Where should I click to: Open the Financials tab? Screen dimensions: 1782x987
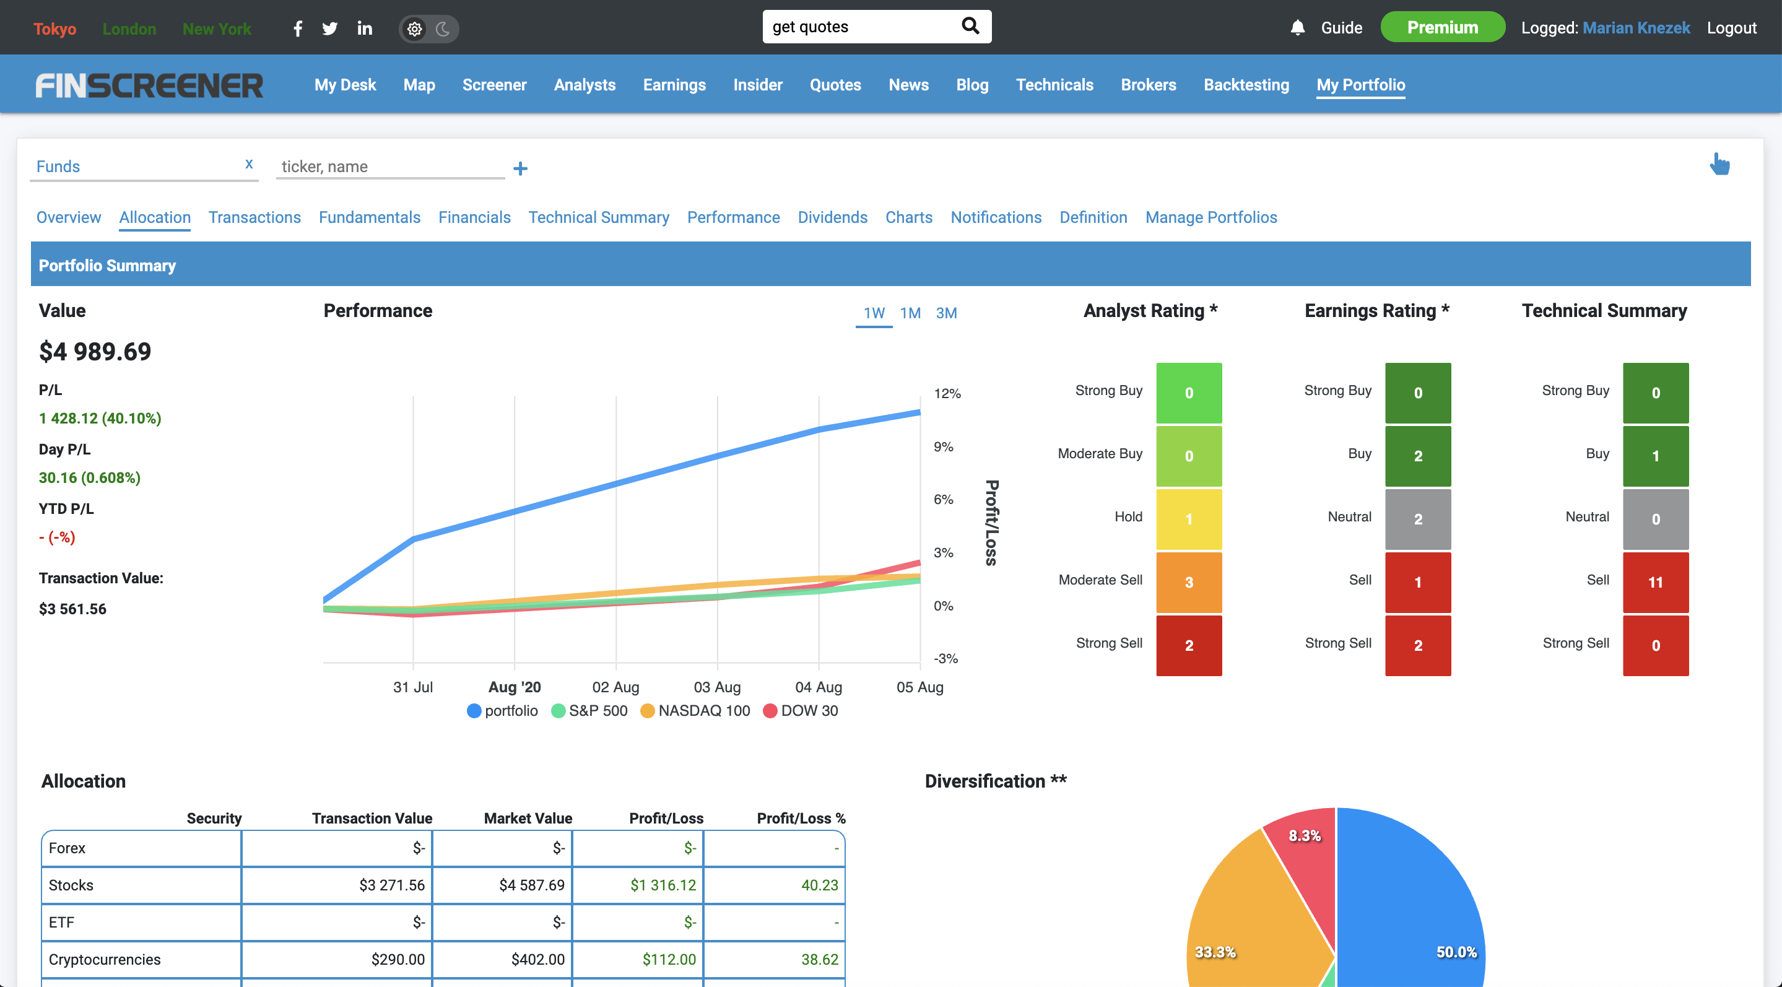coord(474,217)
